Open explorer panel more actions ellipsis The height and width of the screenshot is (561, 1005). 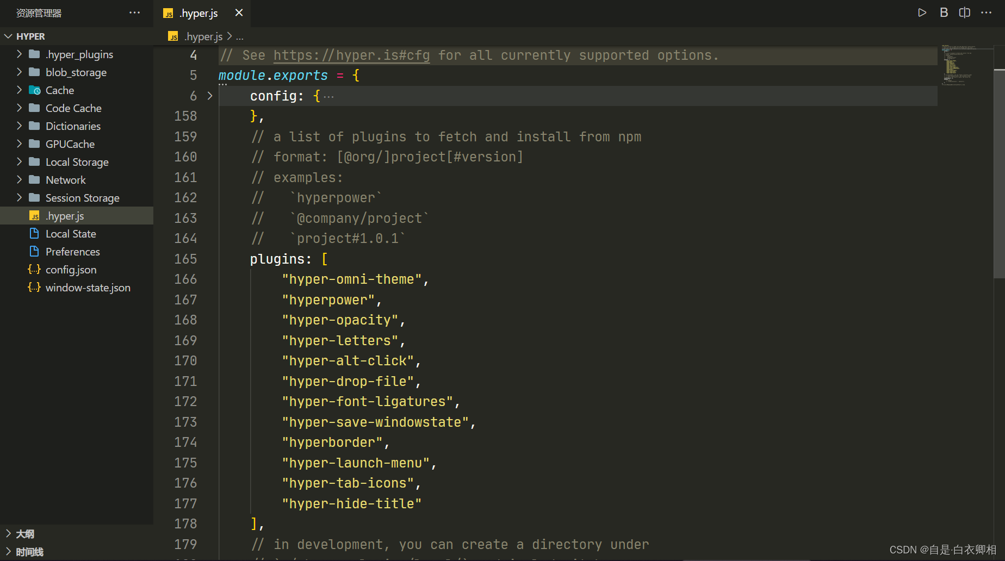(134, 13)
